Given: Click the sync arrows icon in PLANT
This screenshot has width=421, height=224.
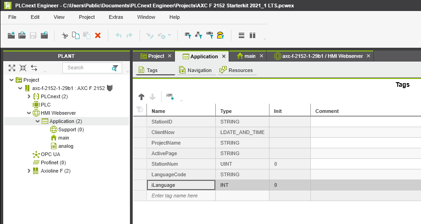Looking at the screenshot, I should click(34, 68).
